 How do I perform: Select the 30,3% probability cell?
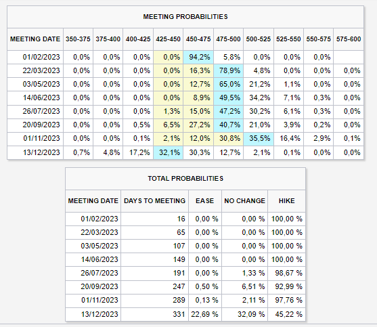198,152
